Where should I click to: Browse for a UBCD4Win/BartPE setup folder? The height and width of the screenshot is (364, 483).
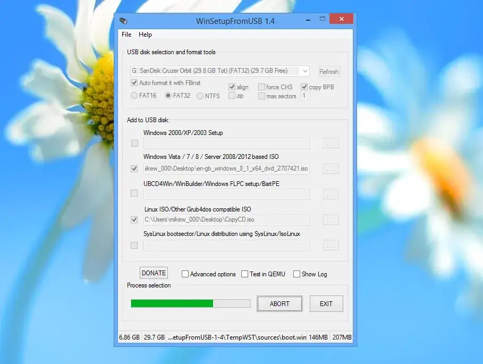(330, 194)
